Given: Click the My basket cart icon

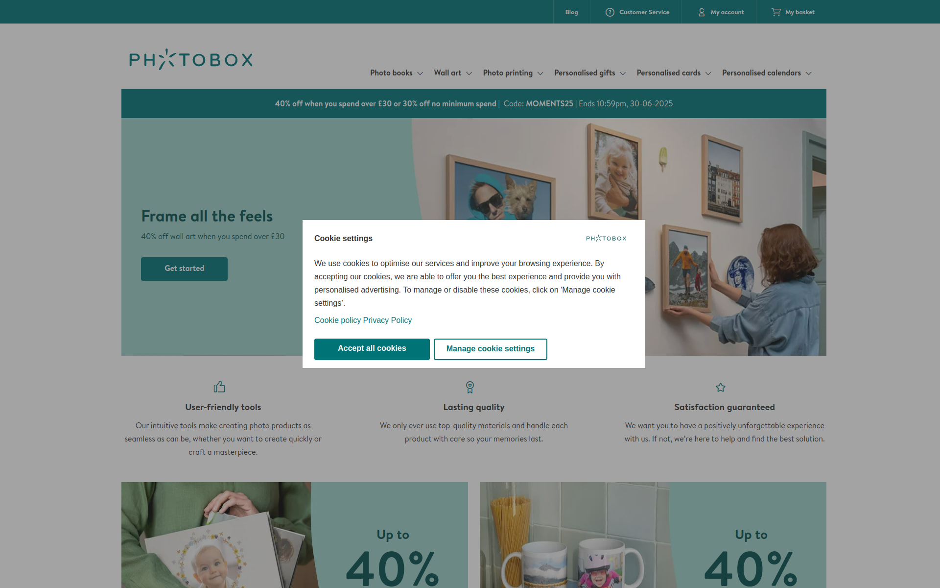Looking at the screenshot, I should (x=776, y=12).
